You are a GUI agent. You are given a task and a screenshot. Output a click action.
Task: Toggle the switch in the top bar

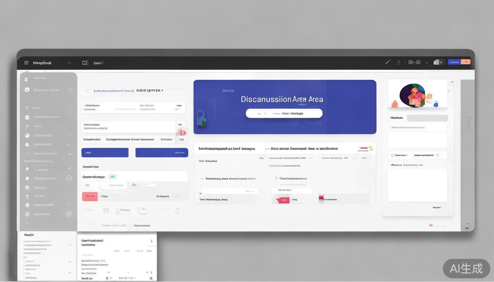point(438,62)
